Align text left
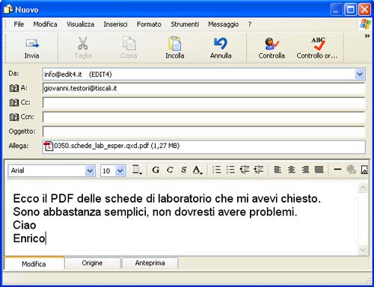374x287 pixels. click(x=278, y=170)
